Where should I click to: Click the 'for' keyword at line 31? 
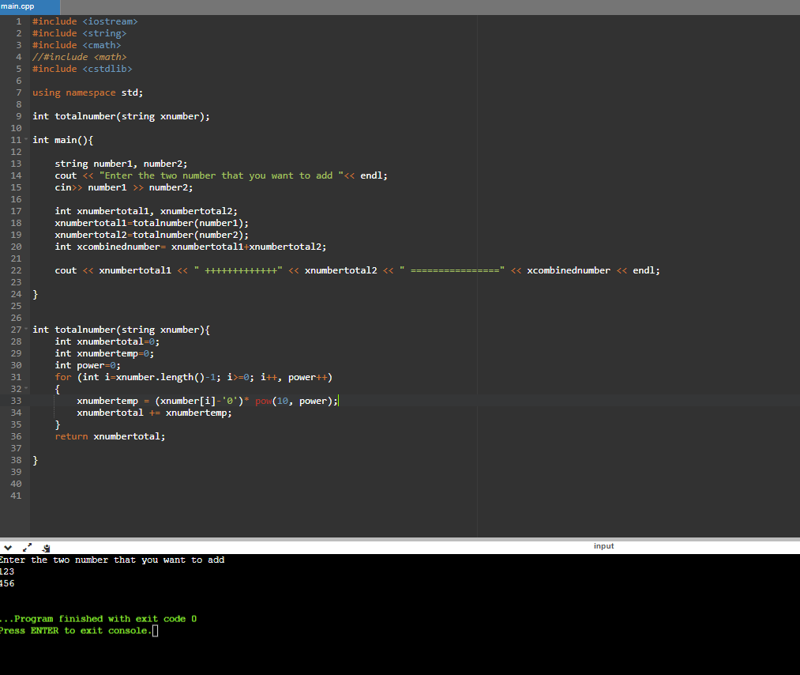tap(63, 377)
